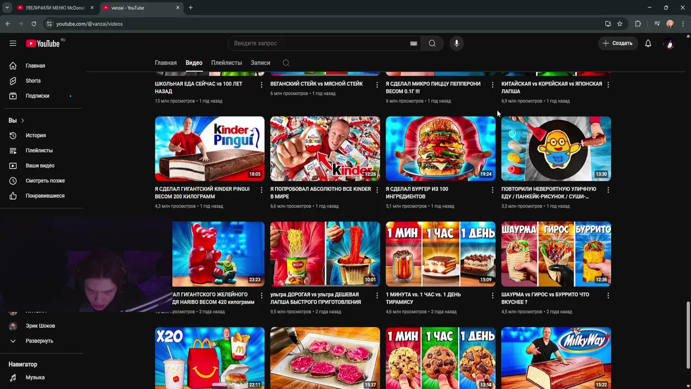Image resolution: width=691 pixels, height=389 pixels.
Task: Go back in browser history
Action: tap(8, 24)
